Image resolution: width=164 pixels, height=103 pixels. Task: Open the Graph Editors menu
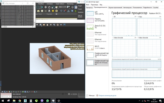click(60, 4)
